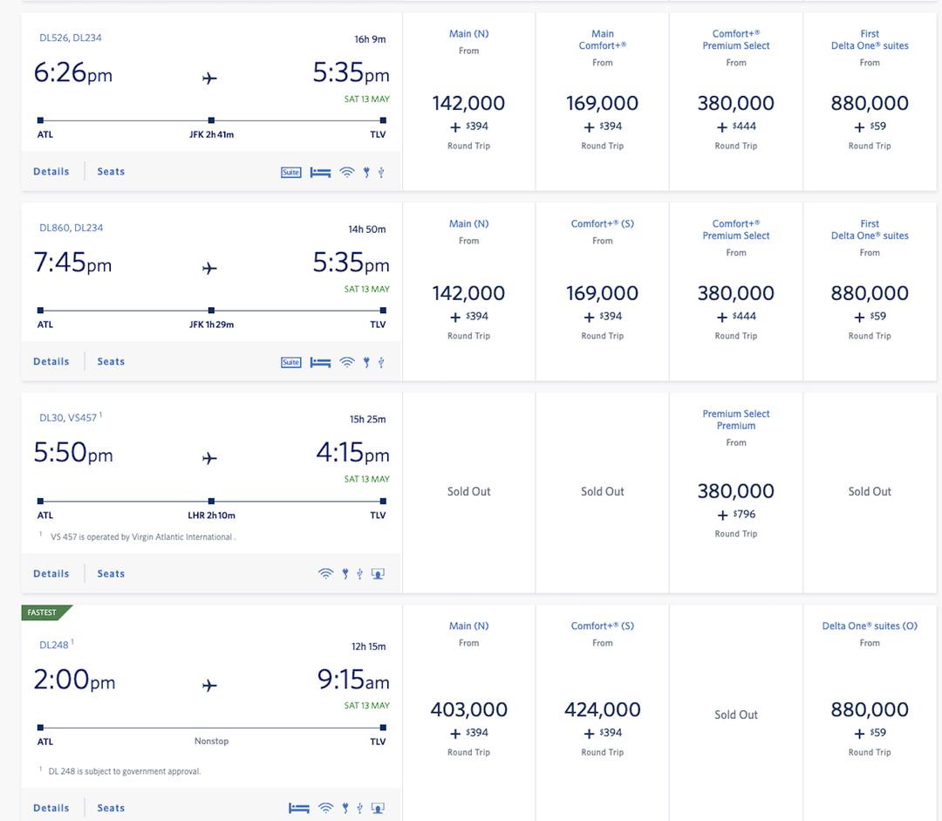Viewport: 942px width, 821px height.
Task: Click the Suite badge icon on DL860 flight
Action: (x=290, y=361)
